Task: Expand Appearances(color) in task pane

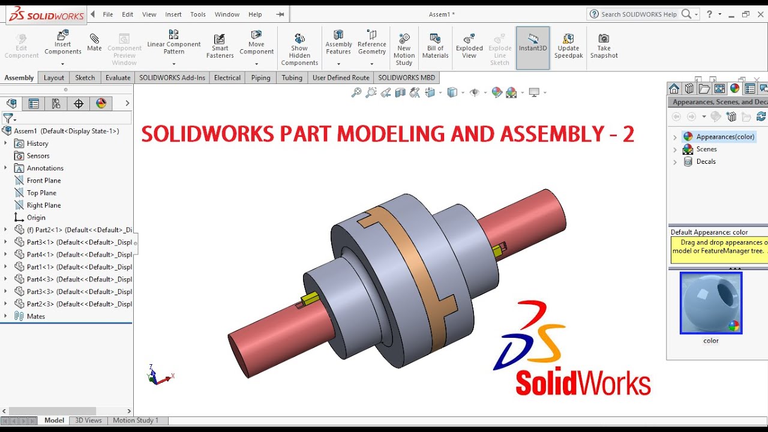Action: click(x=675, y=137)
